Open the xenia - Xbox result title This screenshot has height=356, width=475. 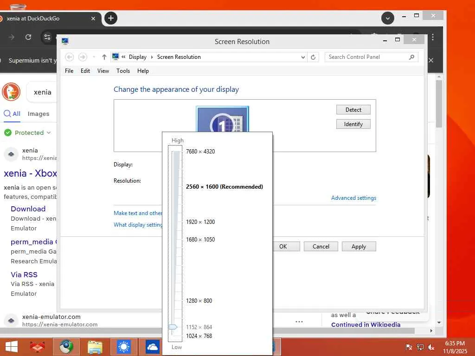pyautogui.click(x=30, y=173)
